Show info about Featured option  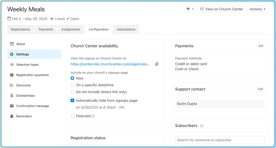pyautogui.click(x=93, y=116)
